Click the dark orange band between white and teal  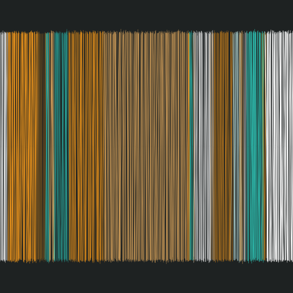tap(222, 146)
